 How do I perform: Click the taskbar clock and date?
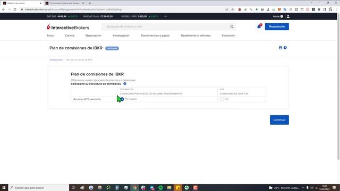325,187
